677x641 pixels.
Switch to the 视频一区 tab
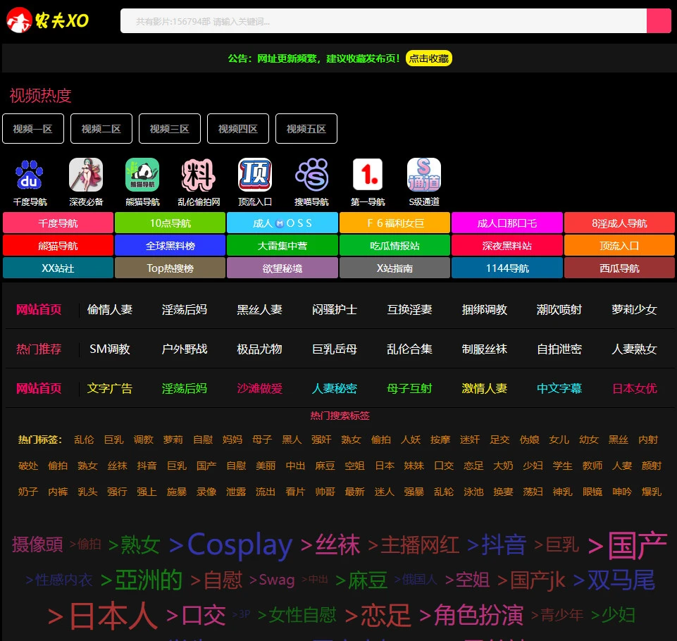coord(33,129)
